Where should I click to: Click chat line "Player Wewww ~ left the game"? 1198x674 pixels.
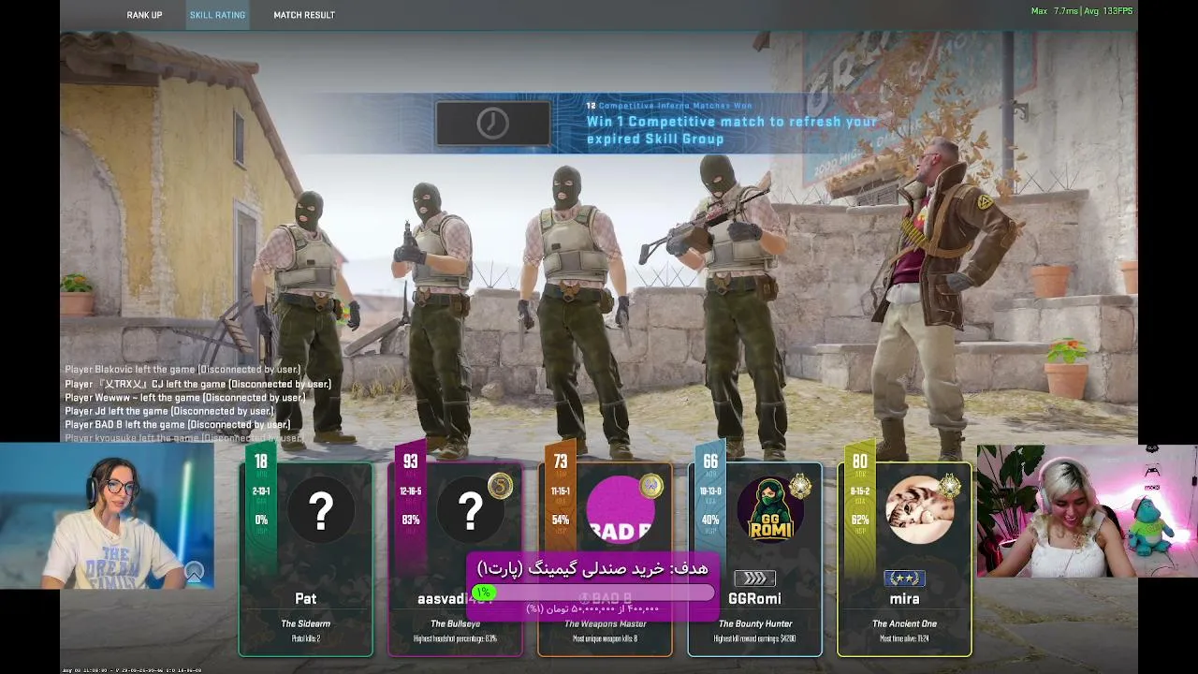click(185, 398)
